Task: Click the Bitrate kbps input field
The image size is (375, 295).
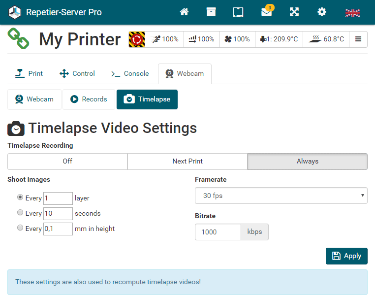Action: 218,232
